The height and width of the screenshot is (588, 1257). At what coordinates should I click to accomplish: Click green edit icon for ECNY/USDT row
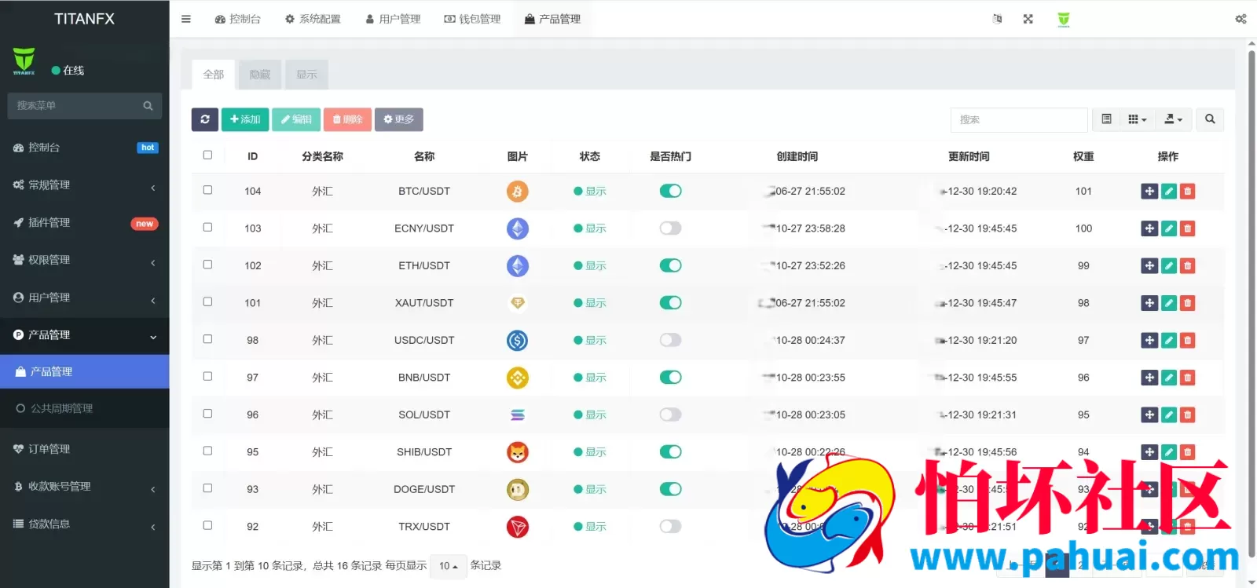click(1169, 228)
